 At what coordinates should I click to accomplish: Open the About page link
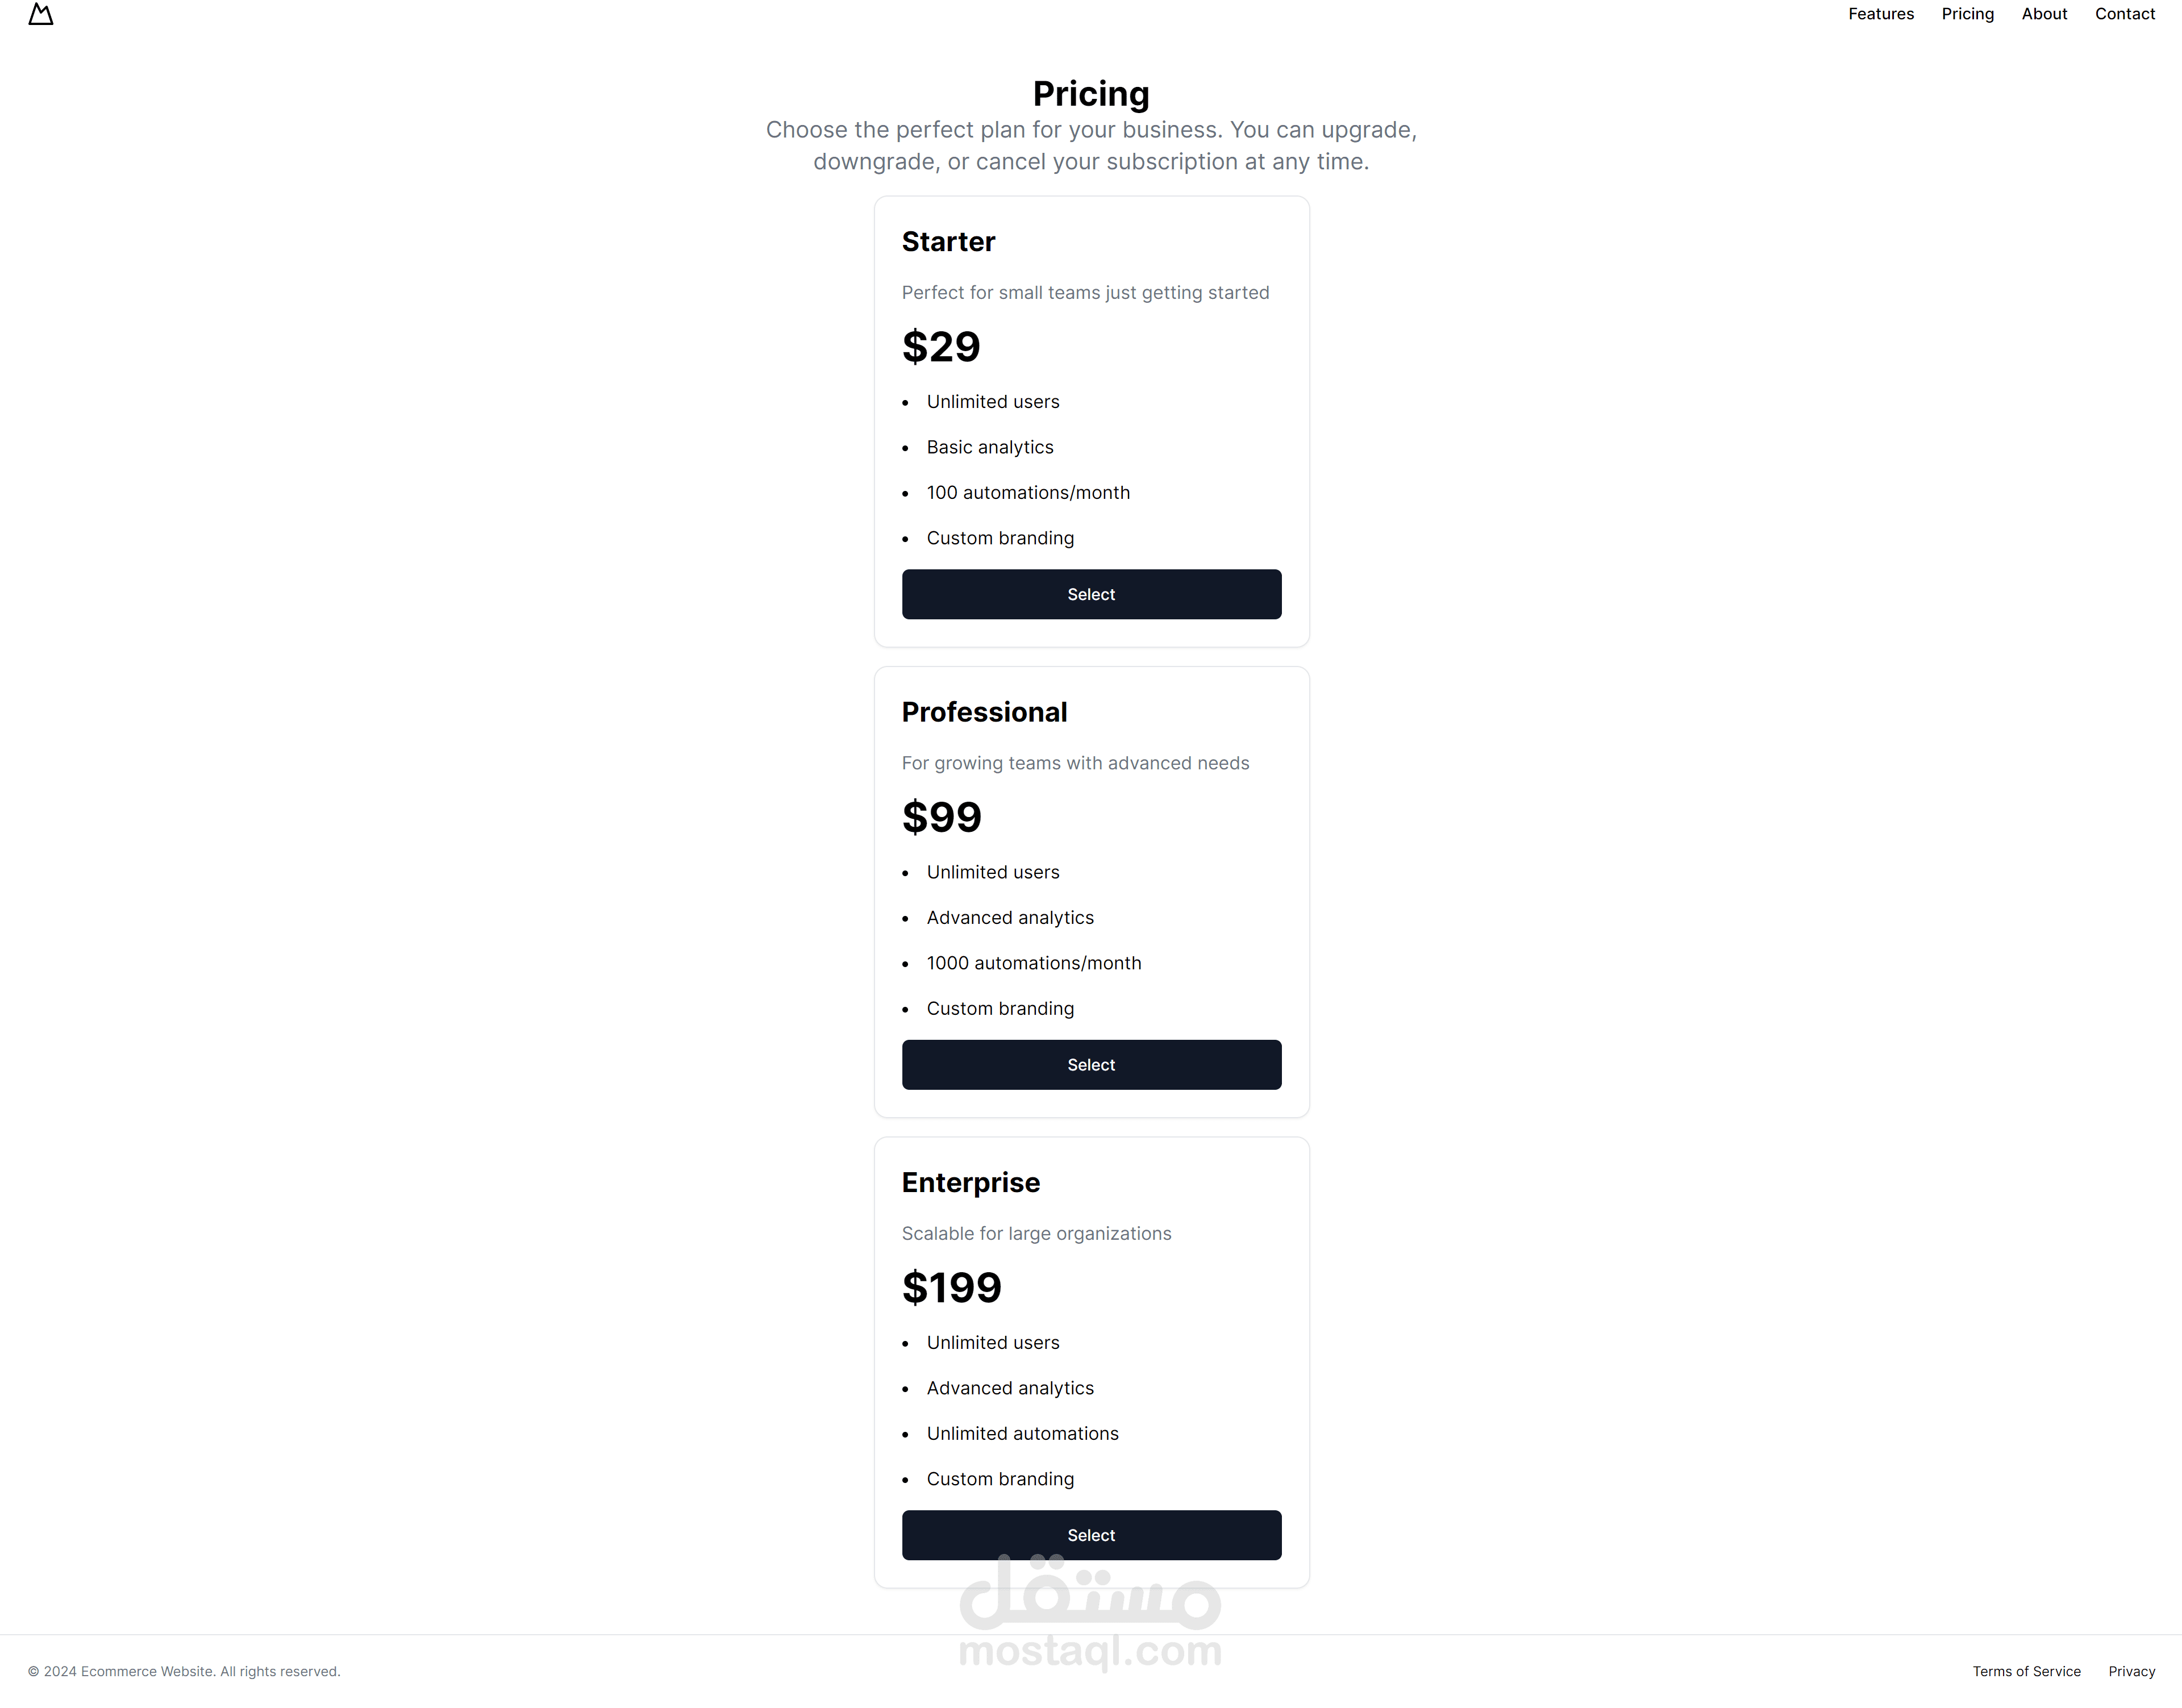[2043, 14]
